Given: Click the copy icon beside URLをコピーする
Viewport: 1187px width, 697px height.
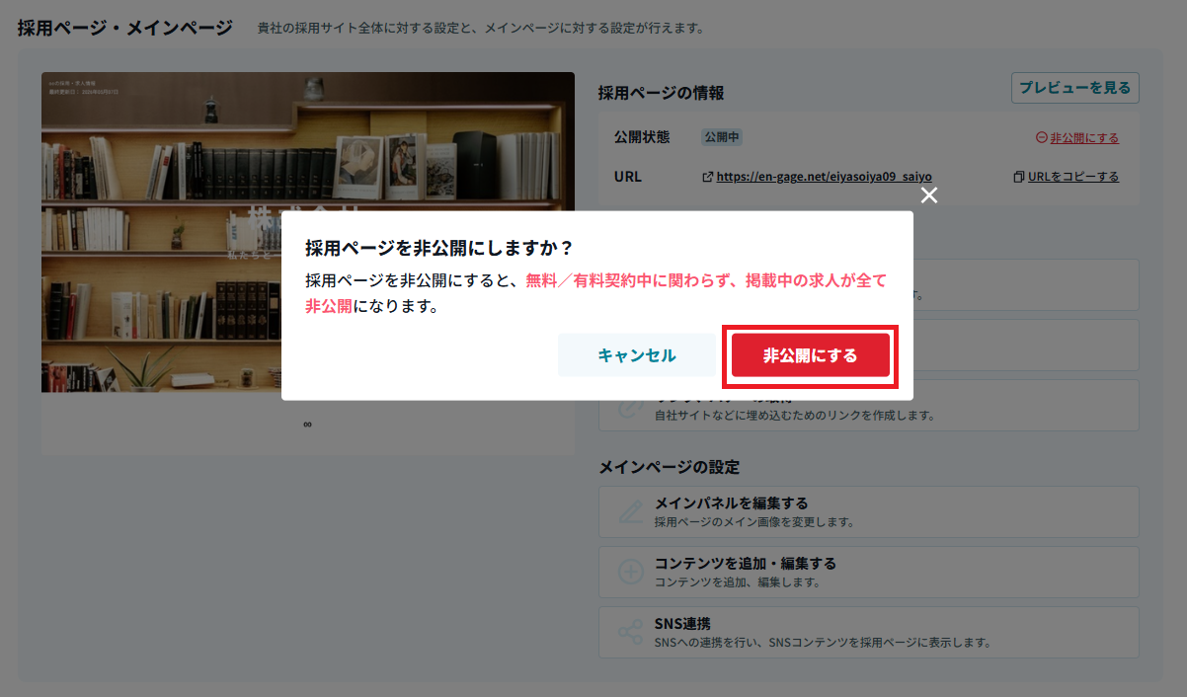Looking at the screenshot, I should 1019,177.
